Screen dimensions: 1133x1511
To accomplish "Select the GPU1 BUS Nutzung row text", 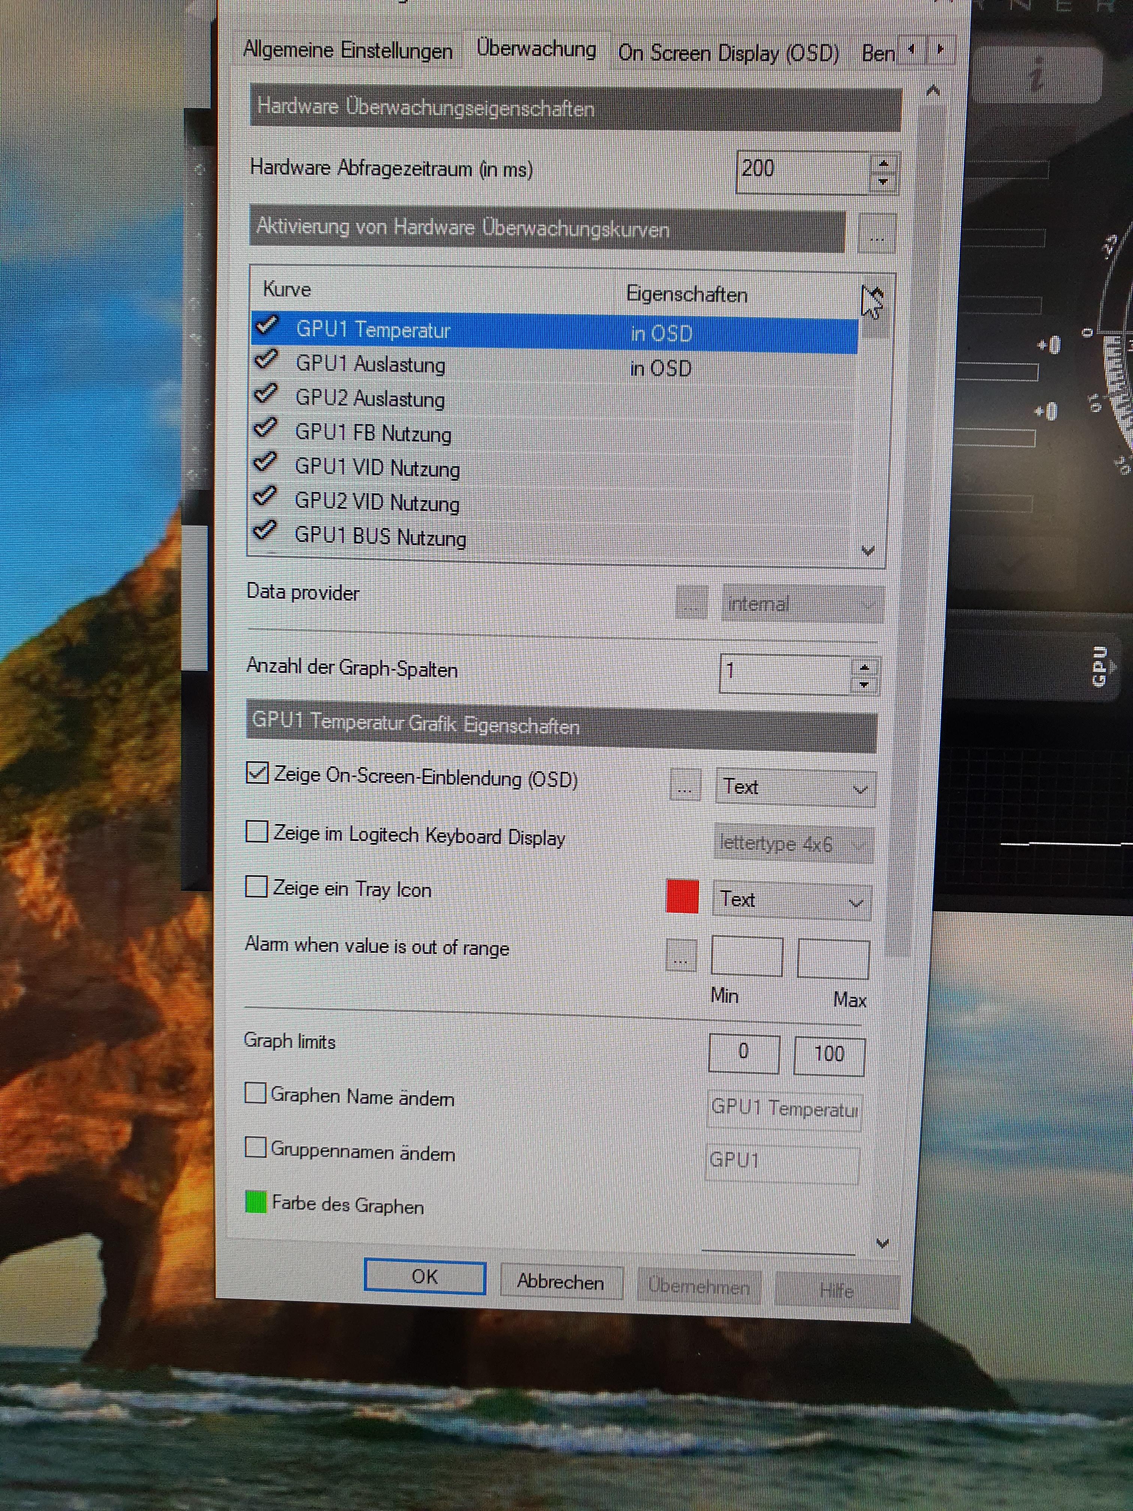I will click(380, 537).
